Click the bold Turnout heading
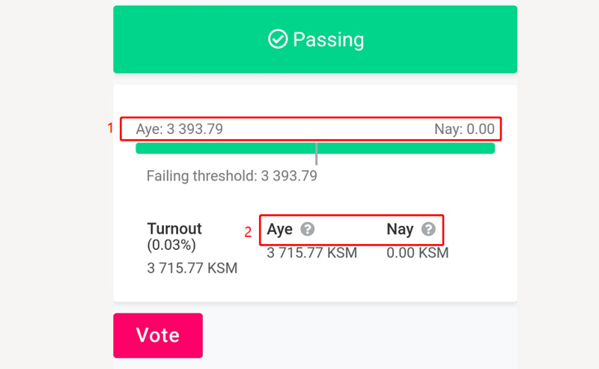This screenshot has width=599, height=369. (174, 229)
